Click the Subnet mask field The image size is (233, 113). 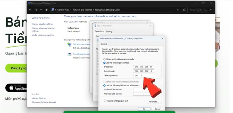point(144,71)
